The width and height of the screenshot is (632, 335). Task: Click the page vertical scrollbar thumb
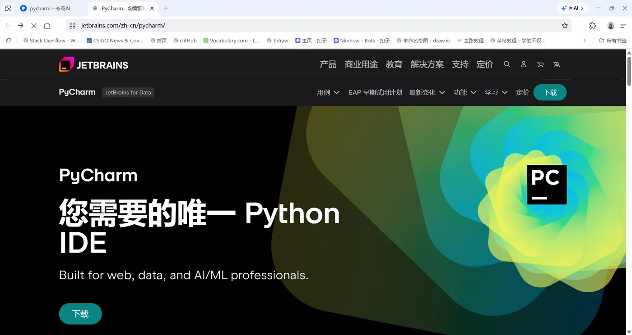tap(629, 71)
